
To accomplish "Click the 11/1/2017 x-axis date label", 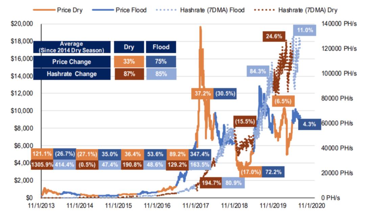I will click(196, 206).
